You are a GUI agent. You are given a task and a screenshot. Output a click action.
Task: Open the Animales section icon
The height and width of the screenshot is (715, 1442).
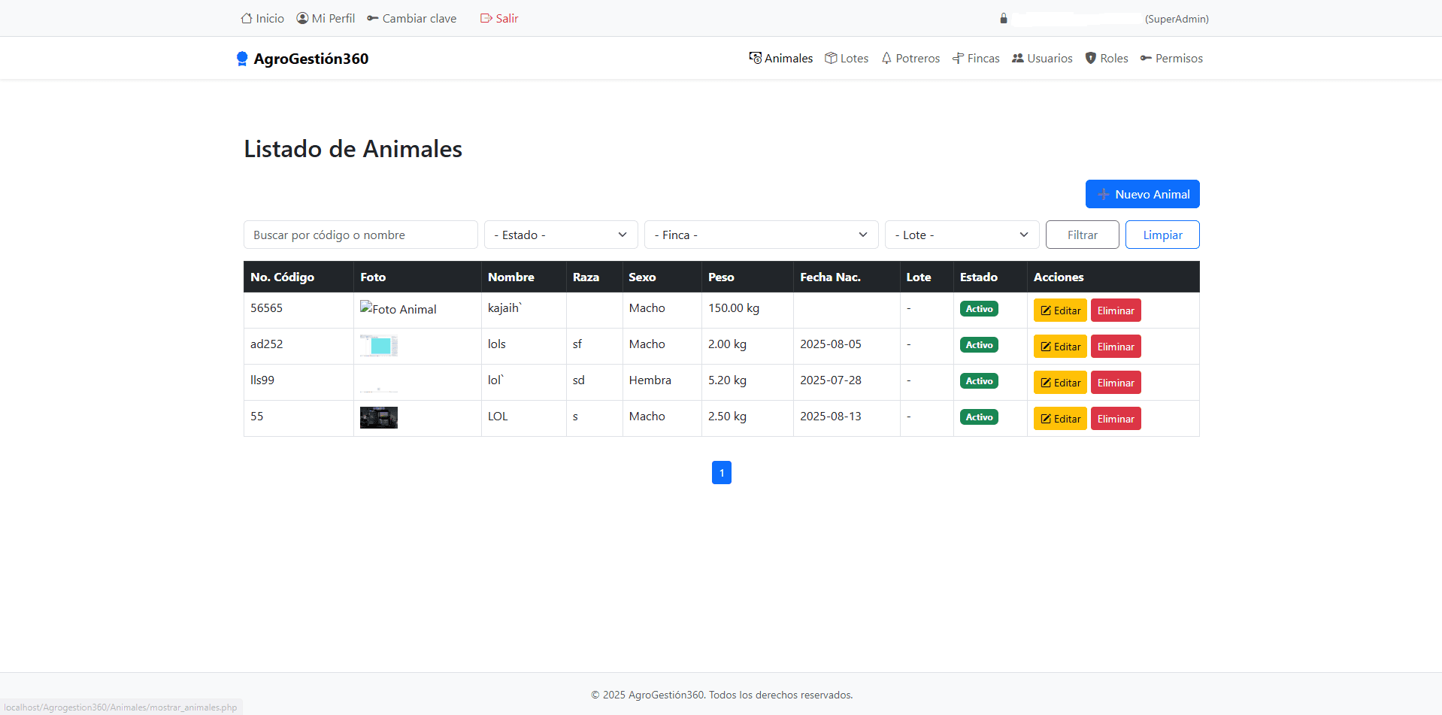[x=755, y=58]
